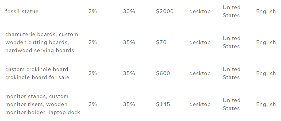Click the $70 price value
Viewport: 281px width, 121px height.
(161, 42)
